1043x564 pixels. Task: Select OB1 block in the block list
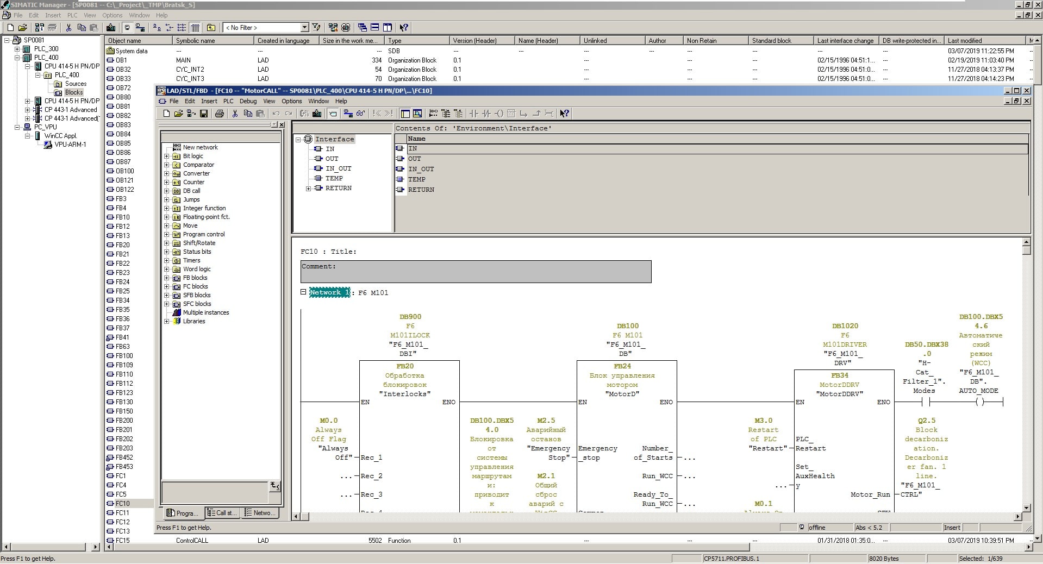121,60
